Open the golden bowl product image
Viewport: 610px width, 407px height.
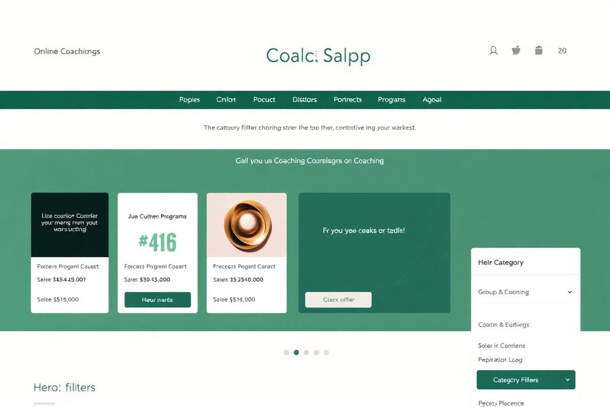(247, 225)
